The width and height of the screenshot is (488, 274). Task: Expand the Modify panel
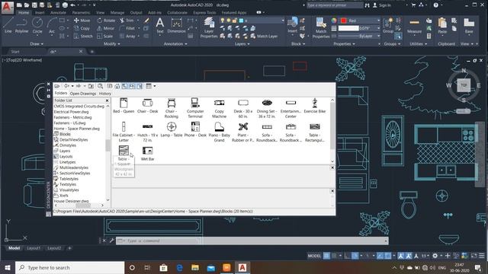tap(112, 44)
